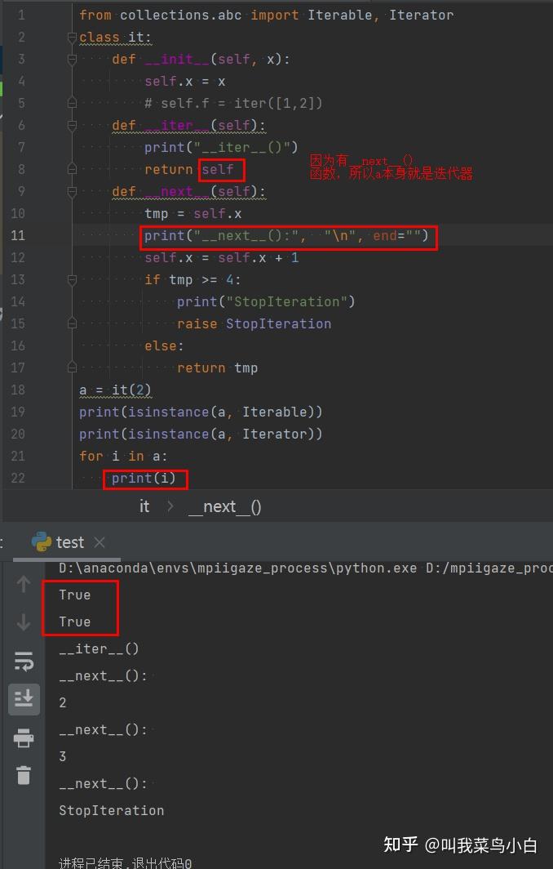Click the trash clear-all console icon
This screenshot has width=553, height=869.
click(24, 775)
